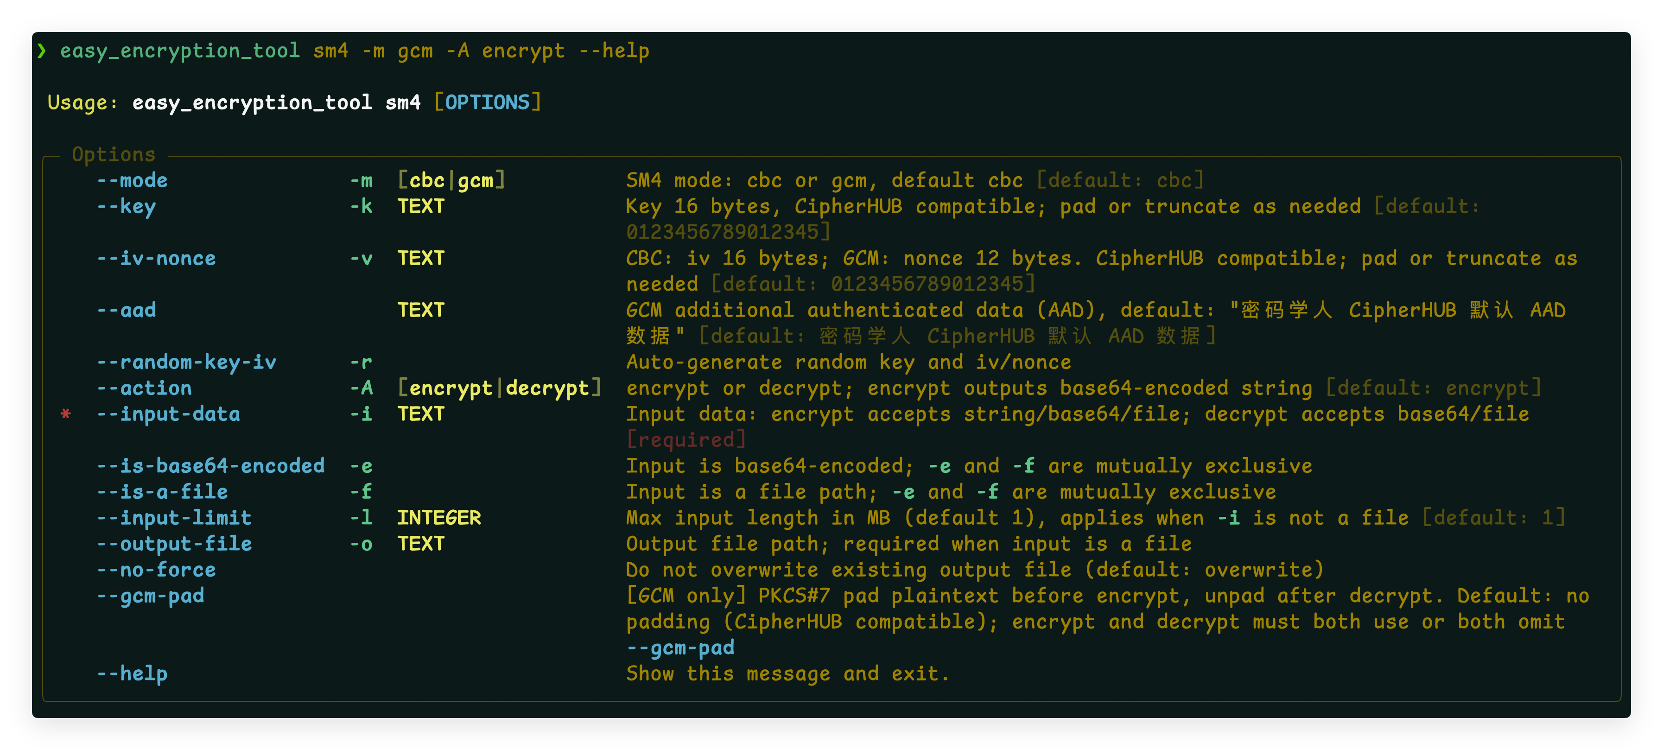Image resolution: width=1663 pixels, height=750 pixels.
Task: Click the --random-key-iv flag
Action: pos(186,362)
